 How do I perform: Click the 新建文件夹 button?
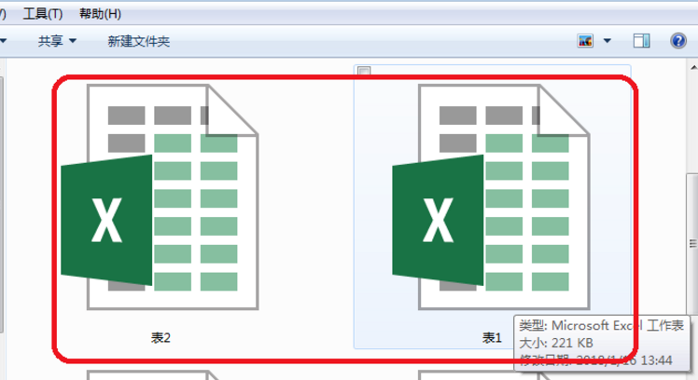click(x=138, y=41)
